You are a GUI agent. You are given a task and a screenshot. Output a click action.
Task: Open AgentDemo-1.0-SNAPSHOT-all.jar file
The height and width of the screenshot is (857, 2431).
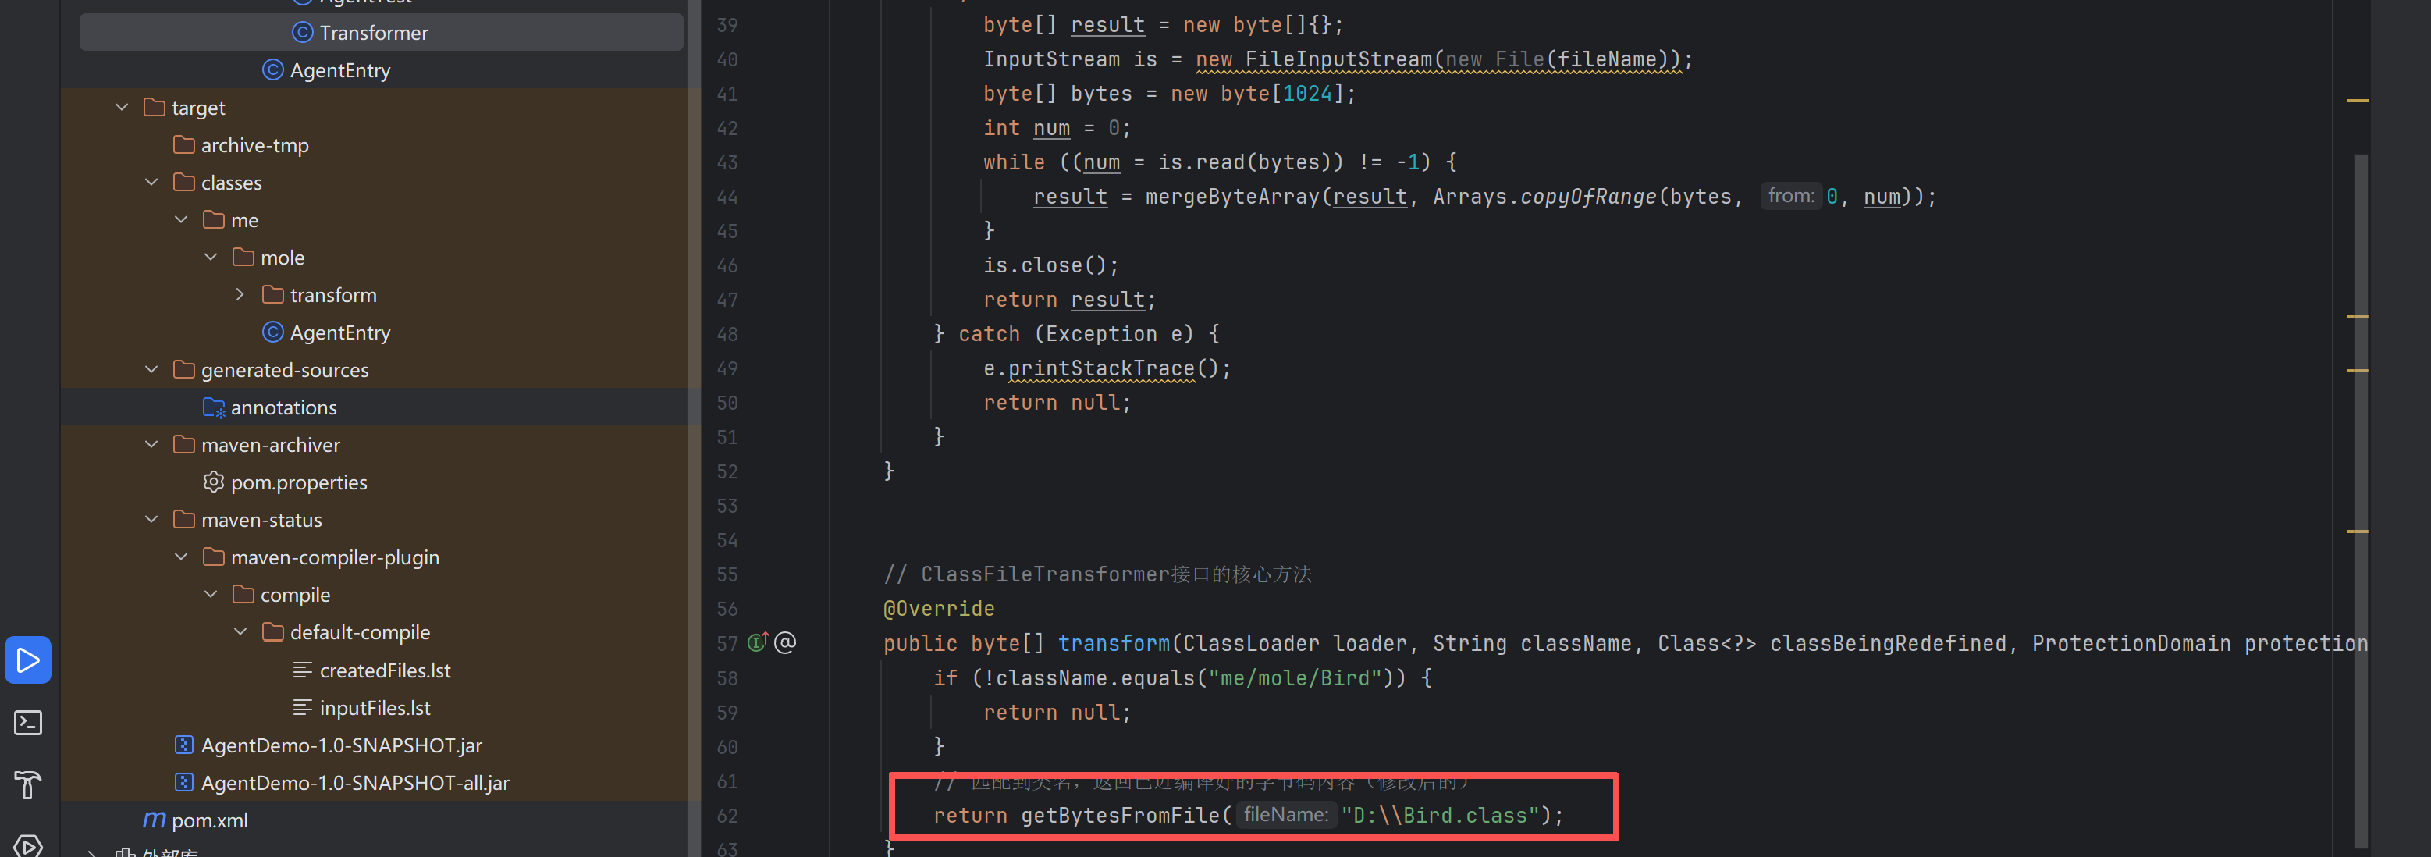355,782
